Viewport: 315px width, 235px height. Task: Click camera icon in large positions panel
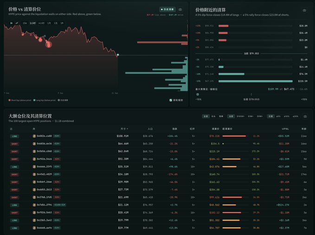click(x=305, y=116)
